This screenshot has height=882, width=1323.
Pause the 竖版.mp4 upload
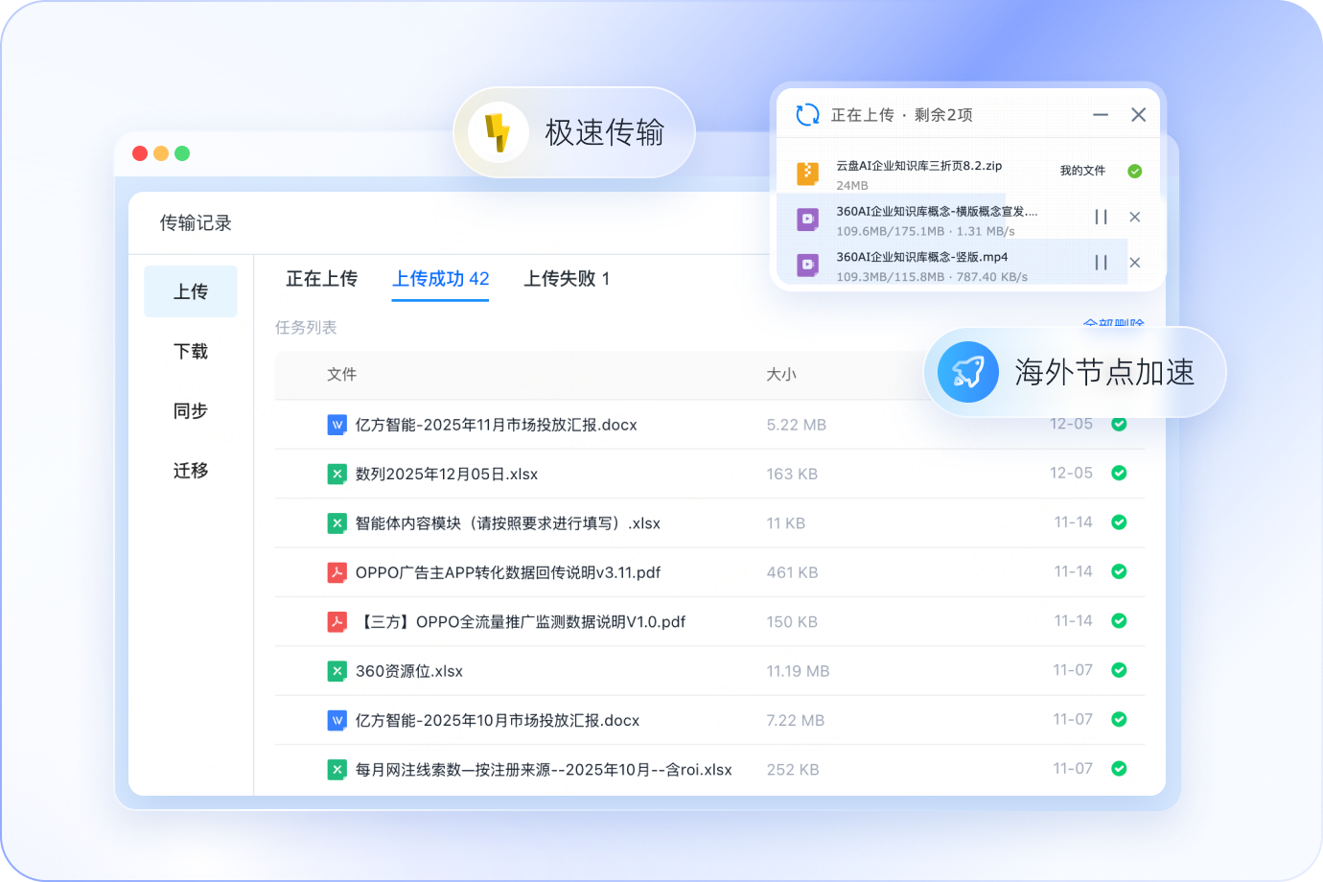[x=1101, y=262]
